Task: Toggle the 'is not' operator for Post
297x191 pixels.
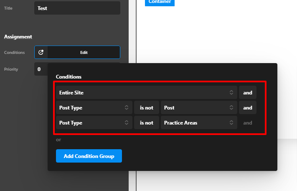Action: tap(146, 107)
